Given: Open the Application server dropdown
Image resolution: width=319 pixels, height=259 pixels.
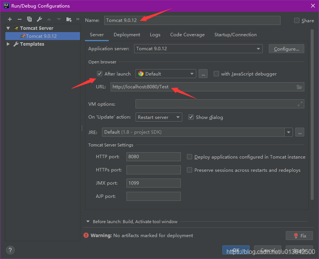Looking at the screenshot, I should [259, 49].
